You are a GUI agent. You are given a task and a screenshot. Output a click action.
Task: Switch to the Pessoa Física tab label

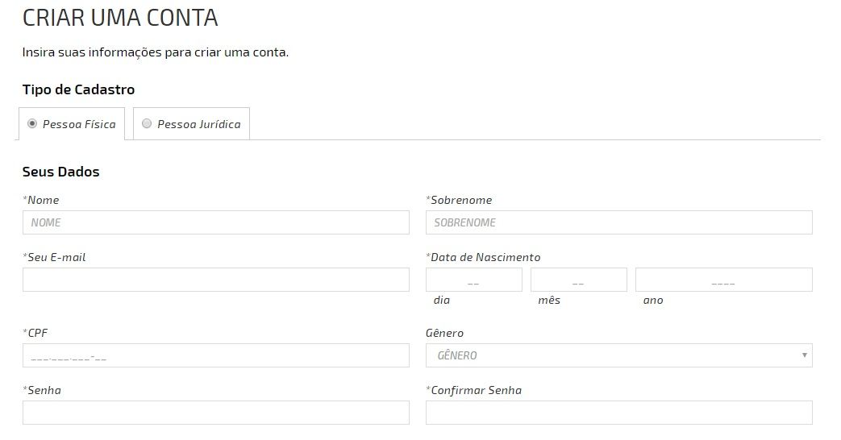coord(79,124)
